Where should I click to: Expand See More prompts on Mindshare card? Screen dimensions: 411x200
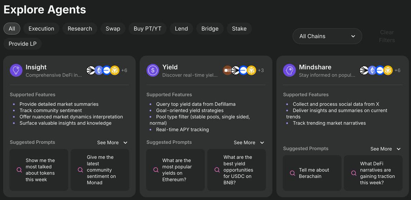pos(386,149)
